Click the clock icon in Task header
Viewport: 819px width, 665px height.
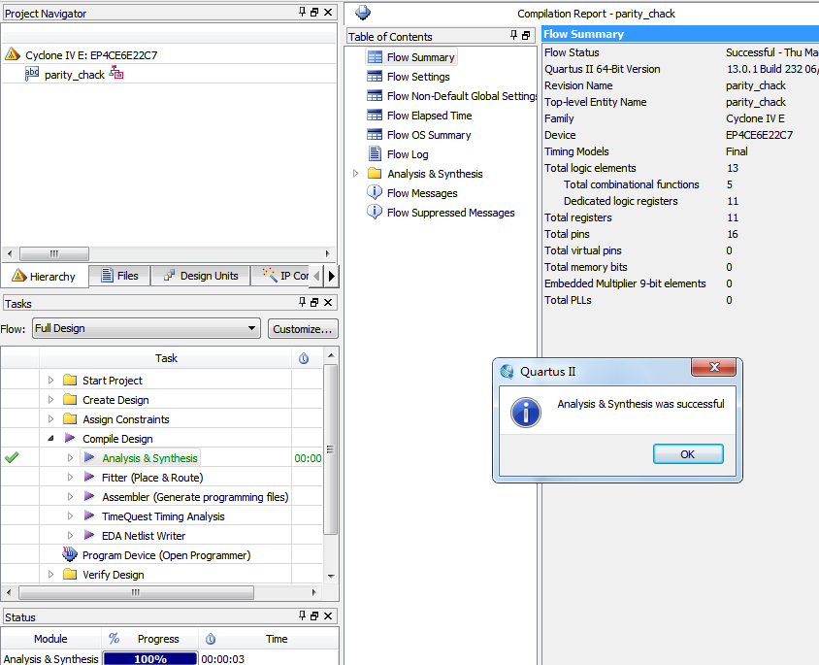pyautogui.click(x=304, y=358)
